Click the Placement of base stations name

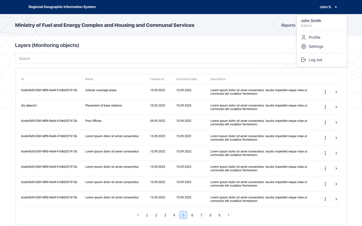104,105
